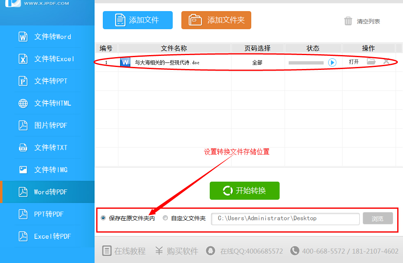Click the Word document icon beside the filename

point(125,62)
